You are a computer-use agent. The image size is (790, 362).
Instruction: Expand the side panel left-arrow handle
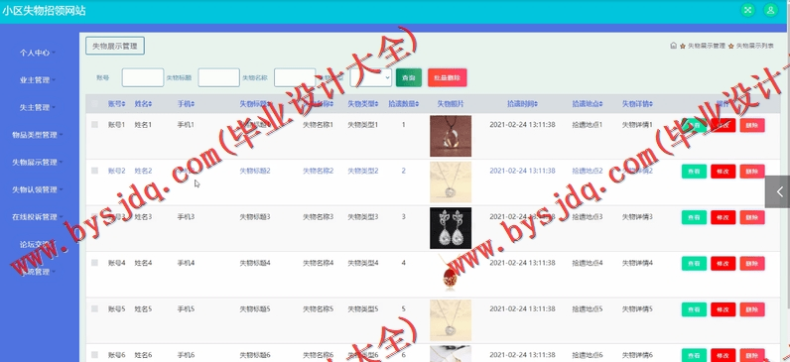(x=778, y=191)
